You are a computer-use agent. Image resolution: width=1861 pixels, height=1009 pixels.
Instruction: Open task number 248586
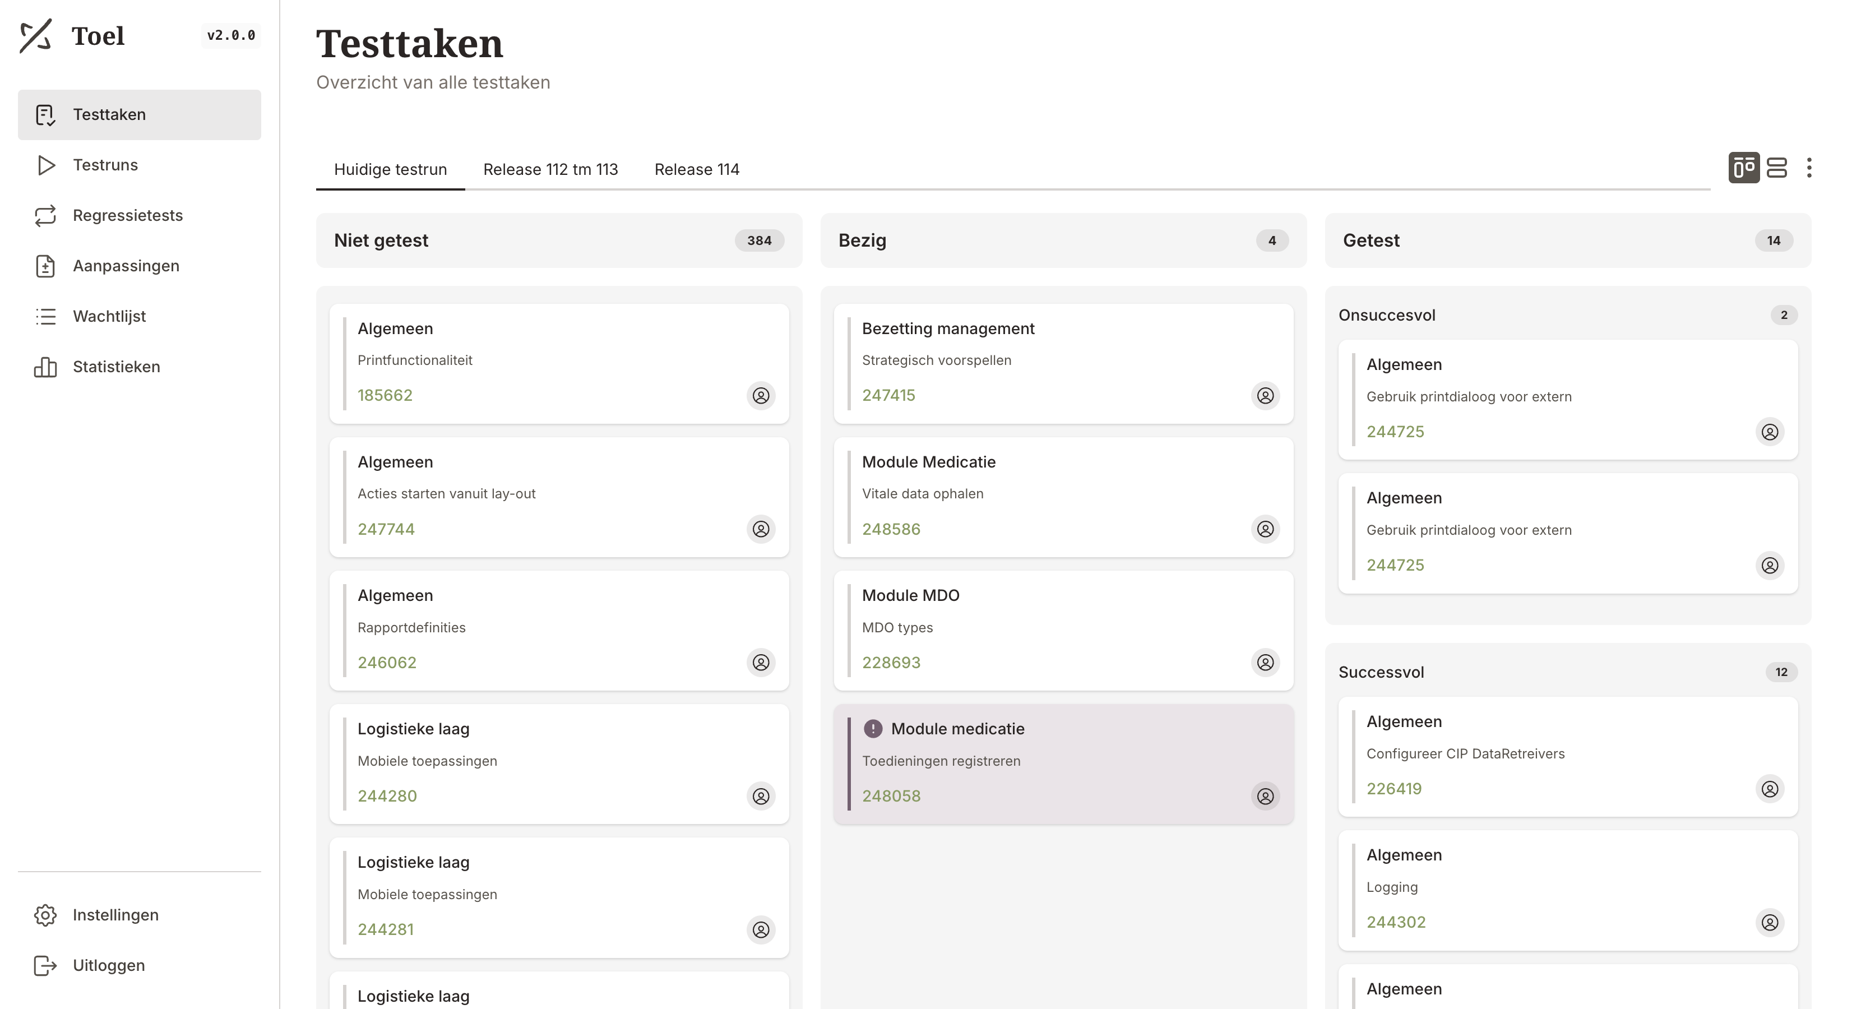click(x=891, y=529)
